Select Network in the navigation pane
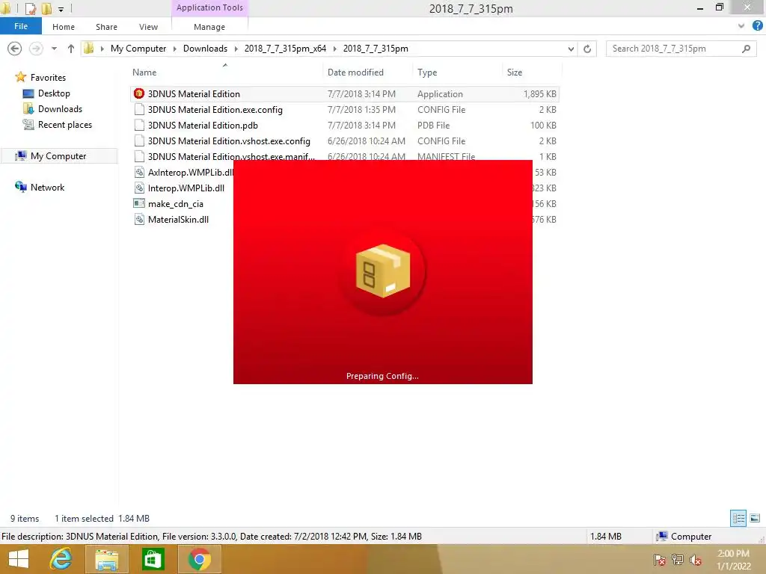Image resolution: width=766 pixels, height=574 pixels. tap(47, 188)
